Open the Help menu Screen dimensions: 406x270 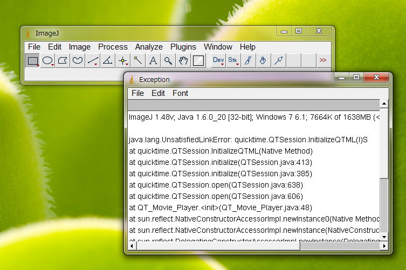247,47
